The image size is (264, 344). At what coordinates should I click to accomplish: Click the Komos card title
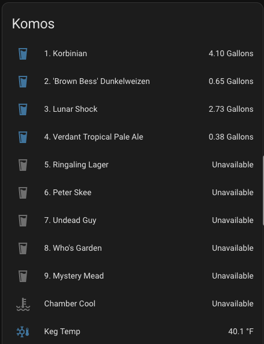[x=33, y=24]
